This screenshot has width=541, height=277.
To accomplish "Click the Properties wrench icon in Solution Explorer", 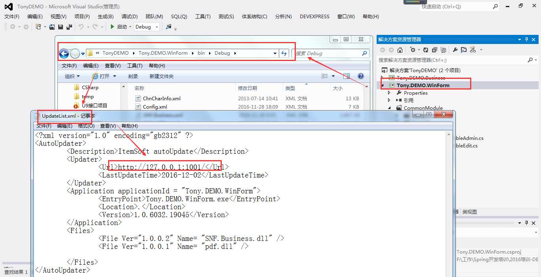I will tap(455, 50).
